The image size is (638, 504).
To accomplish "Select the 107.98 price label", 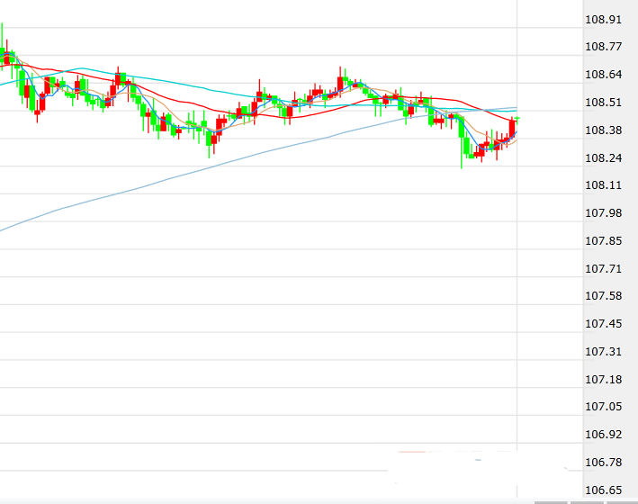I will [604, 213].
